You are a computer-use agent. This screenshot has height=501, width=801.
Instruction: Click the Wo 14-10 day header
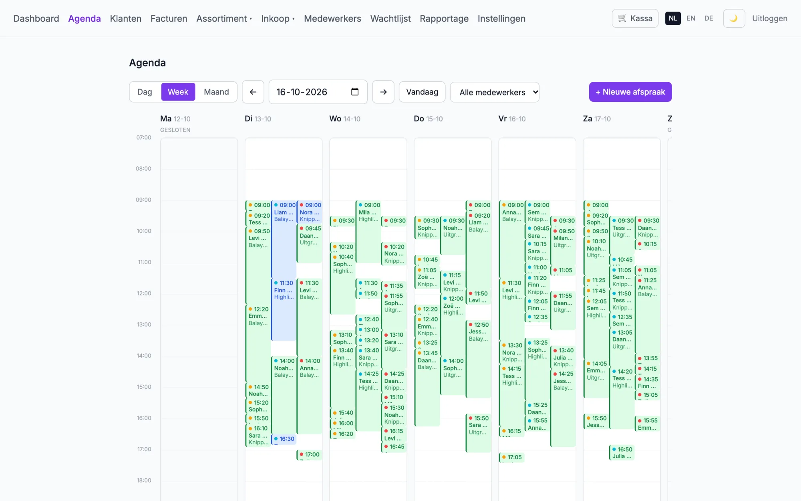pos(345,119)
